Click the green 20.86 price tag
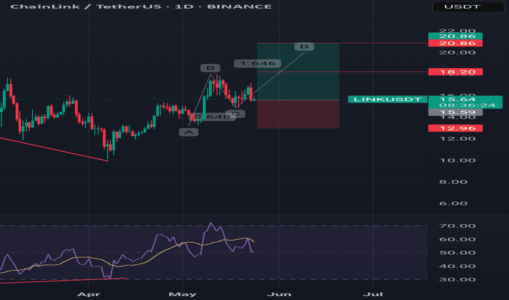This screenshot has width=509, height=300. [x=455, y=36]
